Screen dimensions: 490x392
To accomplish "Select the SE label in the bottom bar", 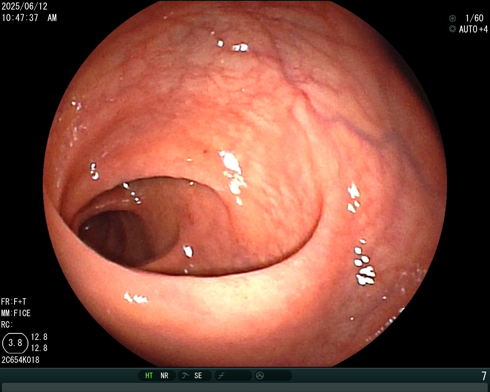I will 198,376.
